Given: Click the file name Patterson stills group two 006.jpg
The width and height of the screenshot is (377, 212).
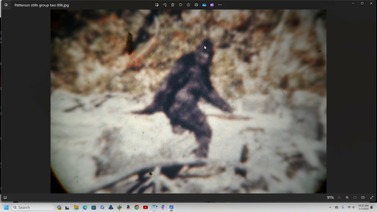Looking at the screenshot, I should 42,5.
